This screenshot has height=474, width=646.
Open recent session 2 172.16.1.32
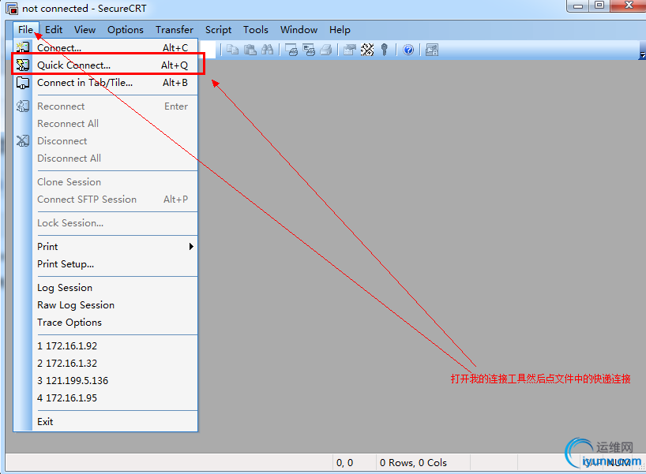coord(106,364)
